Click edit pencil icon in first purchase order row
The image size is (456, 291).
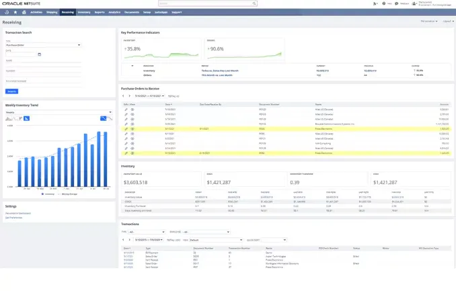click(x=126, y=109)
